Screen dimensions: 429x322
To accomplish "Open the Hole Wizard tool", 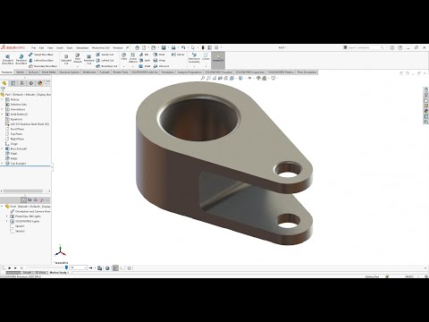I will 78,58.
